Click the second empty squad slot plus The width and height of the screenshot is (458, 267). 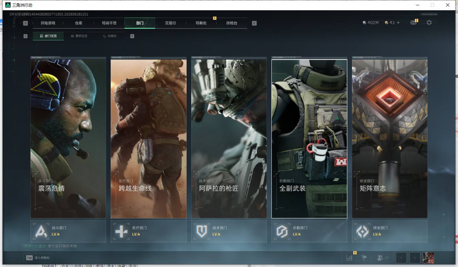[x=415, y=257]
